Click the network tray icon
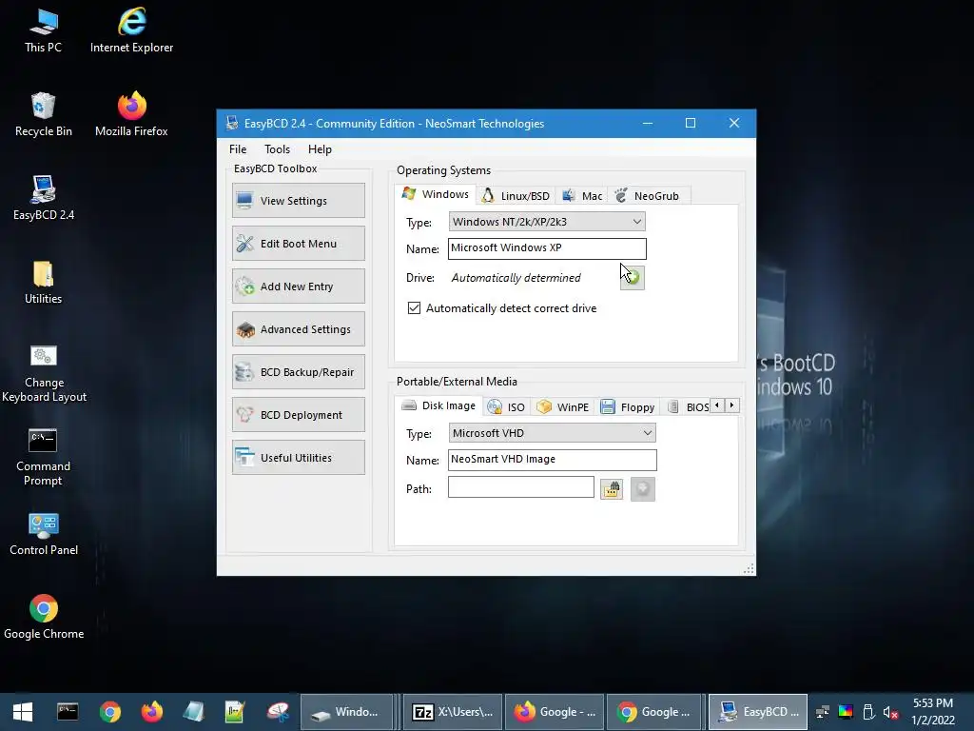Screen dimensions: 974x731 823,712
